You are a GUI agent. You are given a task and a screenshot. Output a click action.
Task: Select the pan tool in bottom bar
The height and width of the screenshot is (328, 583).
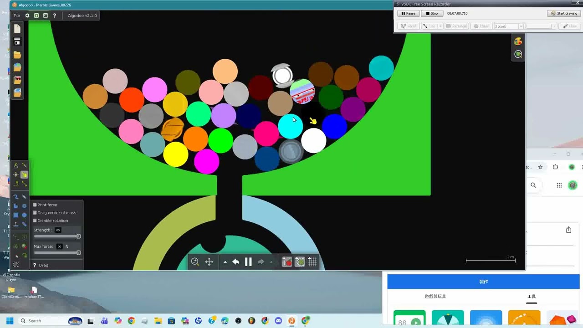pos(209,262)
